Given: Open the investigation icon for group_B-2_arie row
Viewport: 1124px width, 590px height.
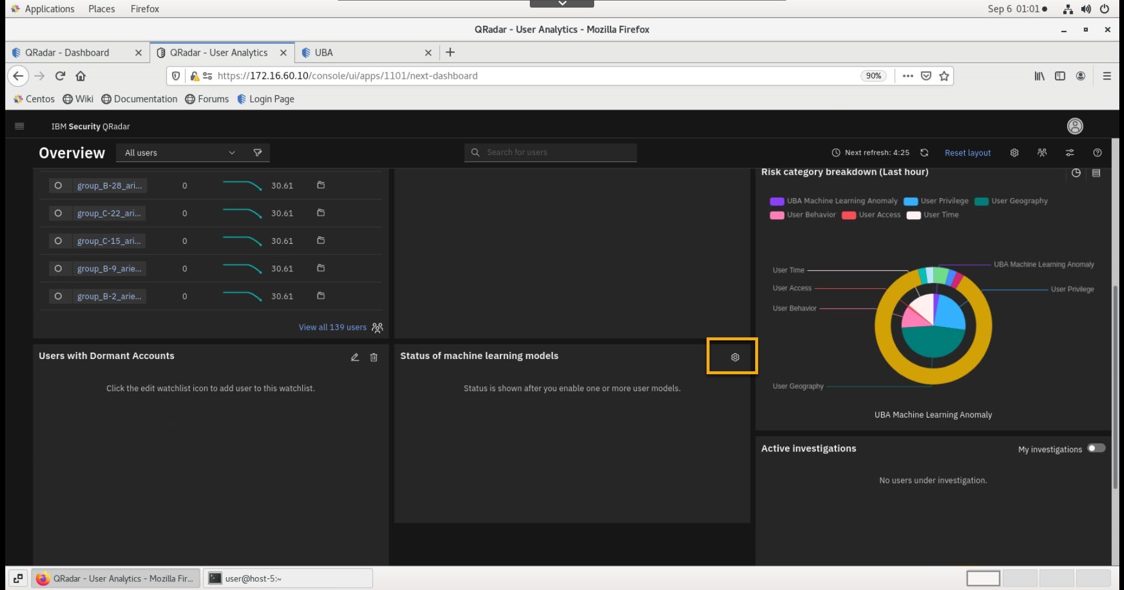Looking at the screenshot, I should point(321,295).
